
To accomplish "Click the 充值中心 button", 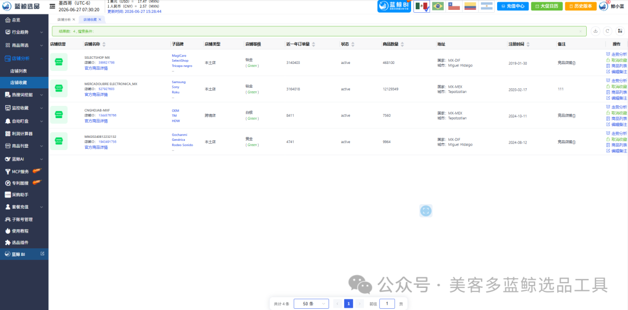I will click(x=513, y=6).
